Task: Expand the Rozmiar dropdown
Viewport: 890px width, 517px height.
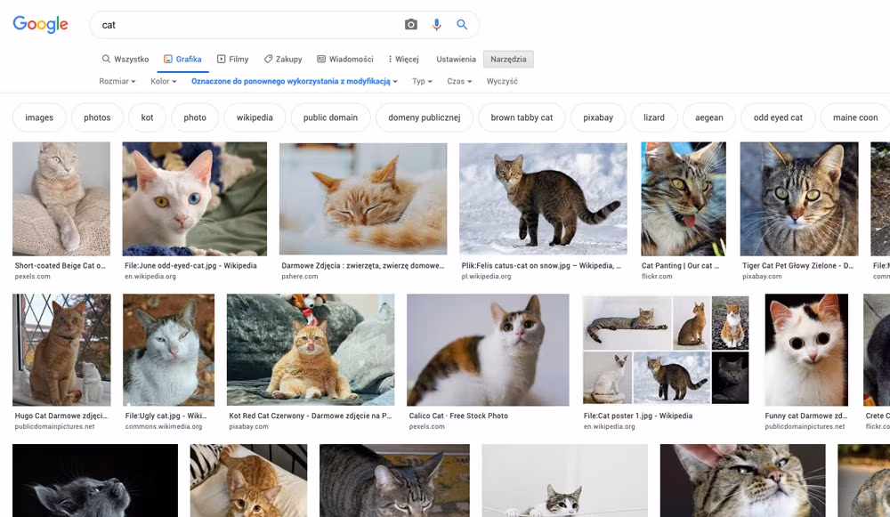Action: click(x=117, y=81)
